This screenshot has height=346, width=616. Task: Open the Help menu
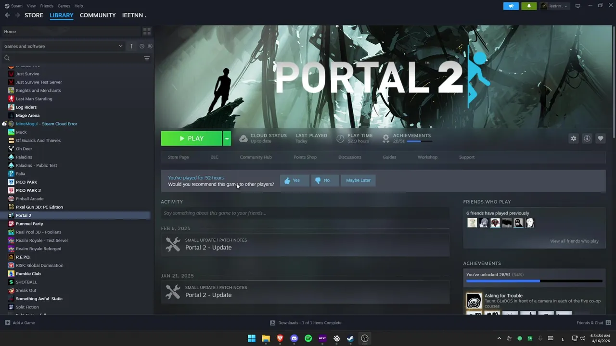click(78, 6)
